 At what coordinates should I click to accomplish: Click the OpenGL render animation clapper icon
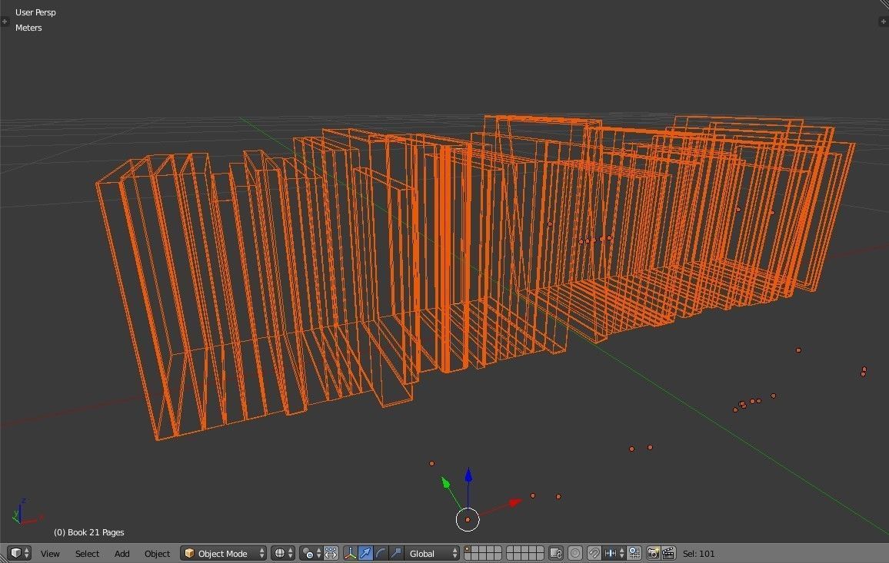tap(668, 553)
